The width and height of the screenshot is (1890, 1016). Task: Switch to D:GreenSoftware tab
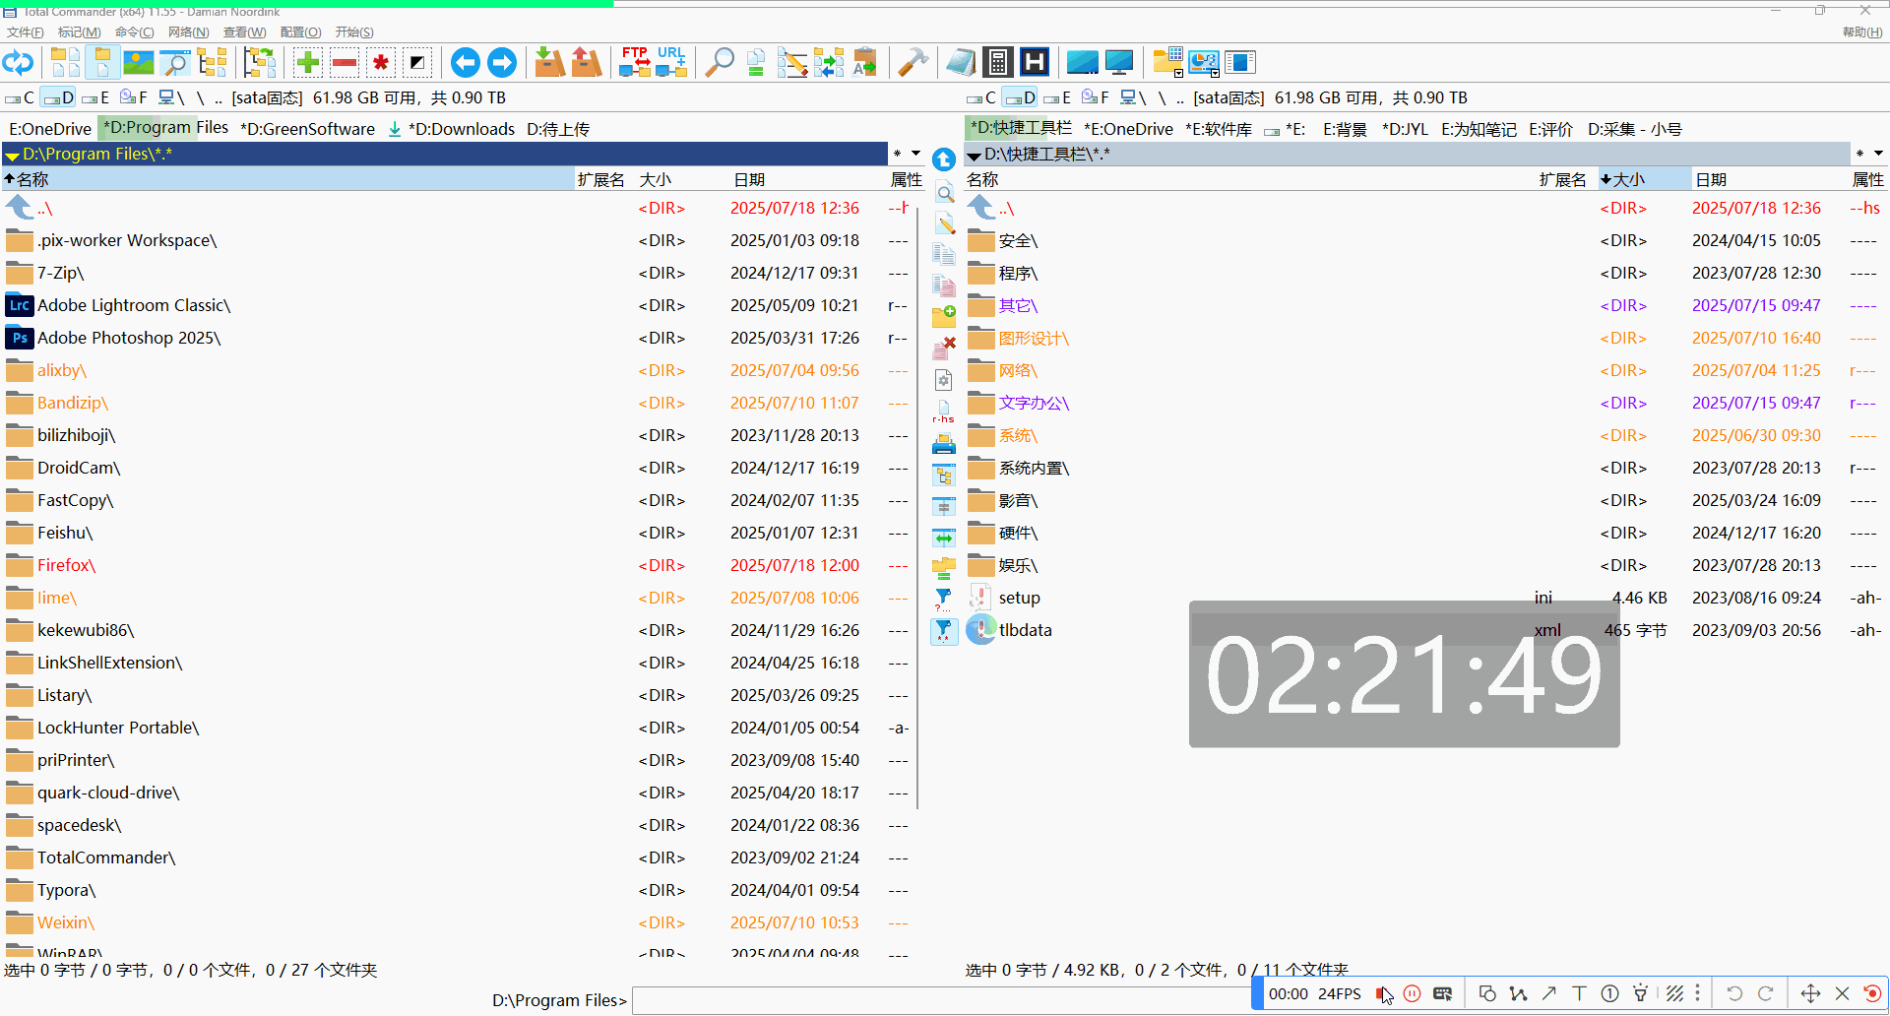[x=307, y=129]
